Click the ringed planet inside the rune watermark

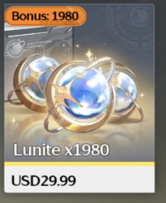click(x=140, y=16)
